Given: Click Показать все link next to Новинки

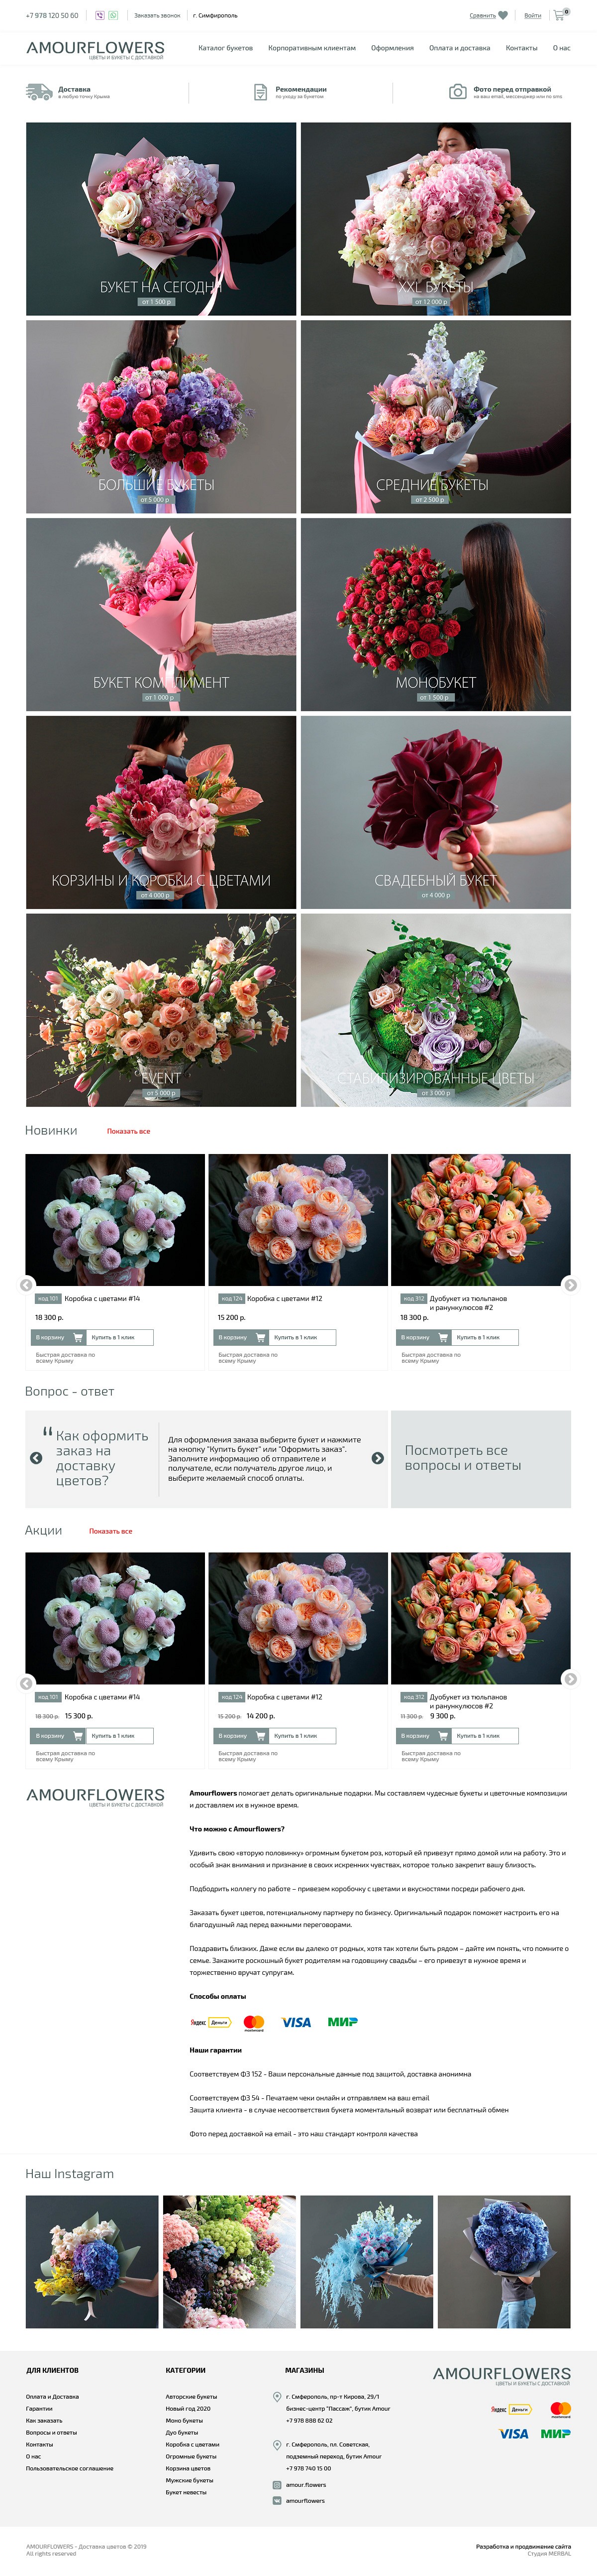Looking at the screenshot, I should pyautogui.click(x=128, y=1131).
